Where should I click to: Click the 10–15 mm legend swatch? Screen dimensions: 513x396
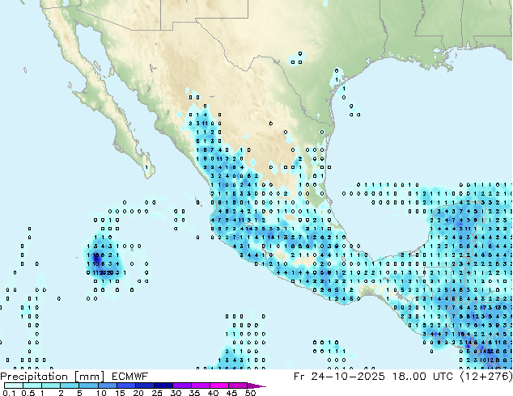tap(107, 385)
